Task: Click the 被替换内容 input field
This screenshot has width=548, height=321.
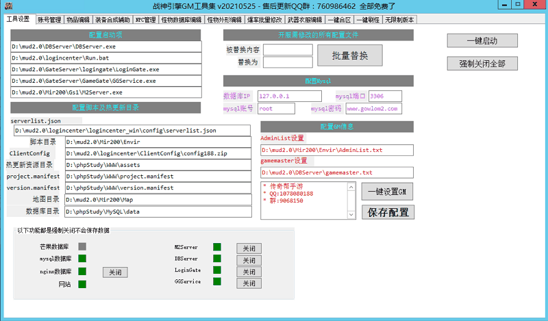Action: click(288, 49)
